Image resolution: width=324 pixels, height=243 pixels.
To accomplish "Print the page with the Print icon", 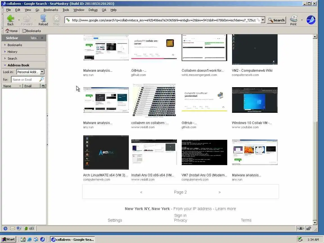I will pyautogui.click(x=293, y=20).
